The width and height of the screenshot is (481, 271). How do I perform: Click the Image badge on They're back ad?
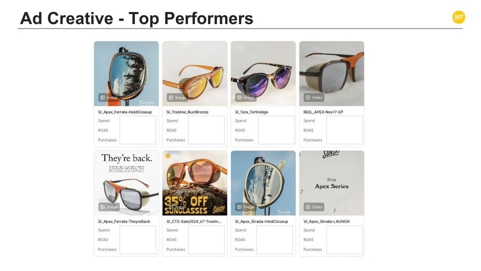point(109,207)
